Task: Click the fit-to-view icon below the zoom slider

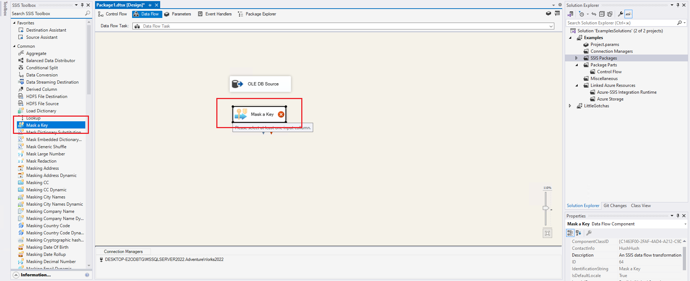Action: click(547, 233)
